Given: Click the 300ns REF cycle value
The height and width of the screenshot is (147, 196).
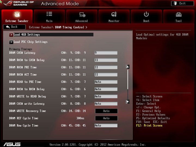Looking at the screenshot, I should [80, 118].
